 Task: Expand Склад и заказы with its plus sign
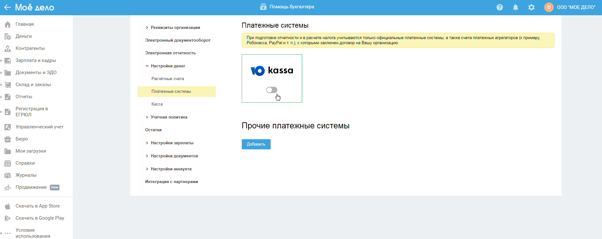click(x=1, y=85)
